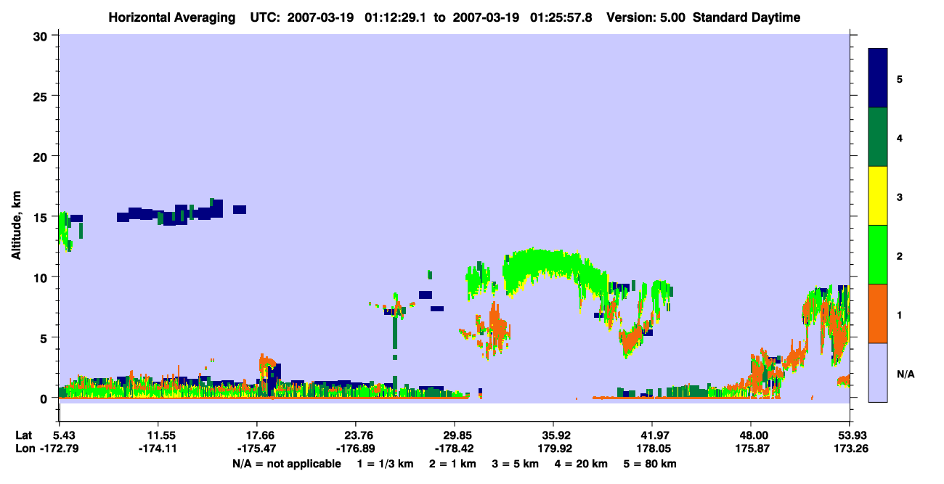Viewport: 944px width, 484px height.
Task: Click longitude value -175.47
Action: [257, 448]
